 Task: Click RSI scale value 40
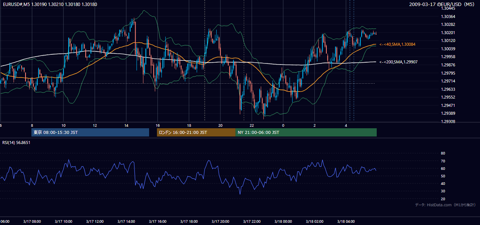point(443,183)
